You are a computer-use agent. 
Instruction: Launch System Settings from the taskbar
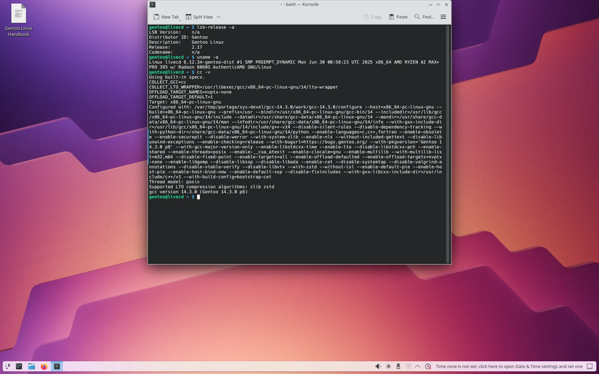click(x=19, y=366)
